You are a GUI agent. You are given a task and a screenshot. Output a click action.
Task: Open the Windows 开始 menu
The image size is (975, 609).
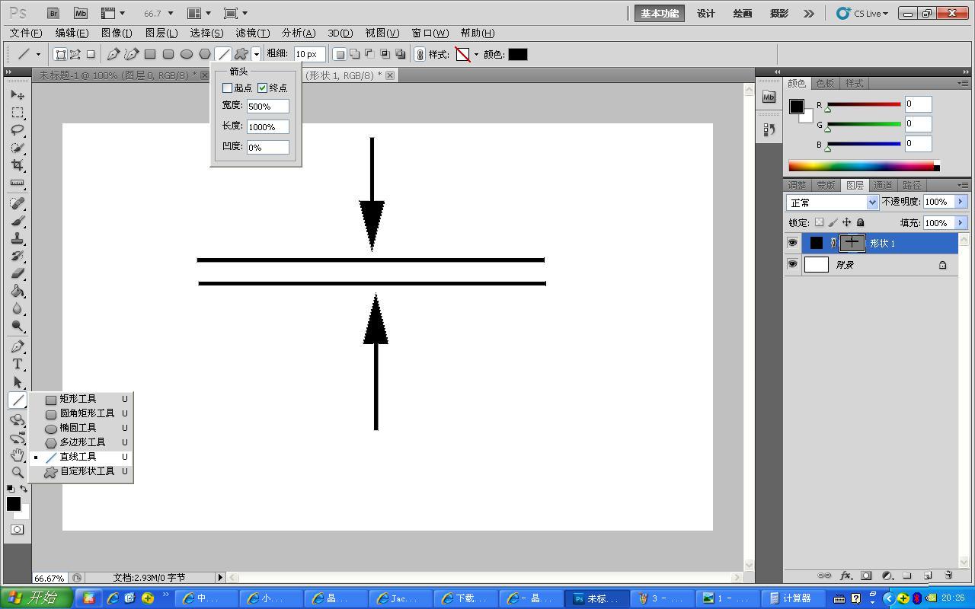[37, 598]
